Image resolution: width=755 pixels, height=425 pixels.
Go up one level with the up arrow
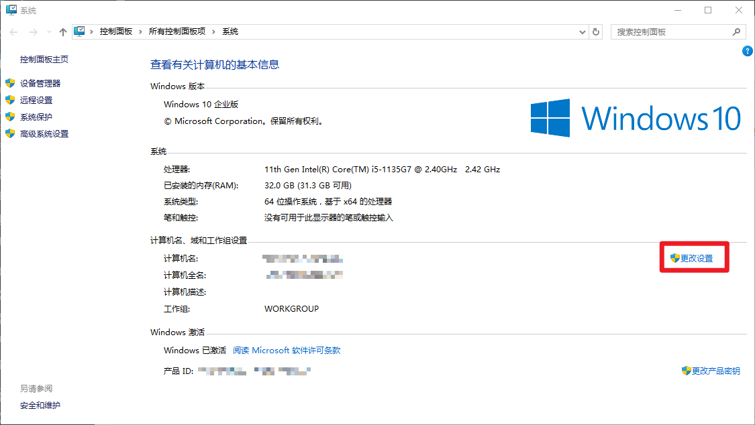point(63,32)
